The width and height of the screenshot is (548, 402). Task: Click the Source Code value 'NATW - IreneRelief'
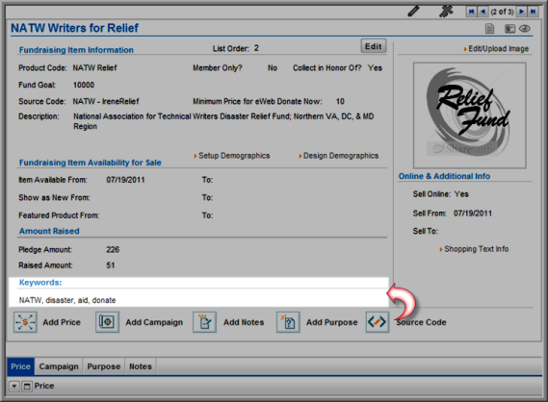pos(106,102)
